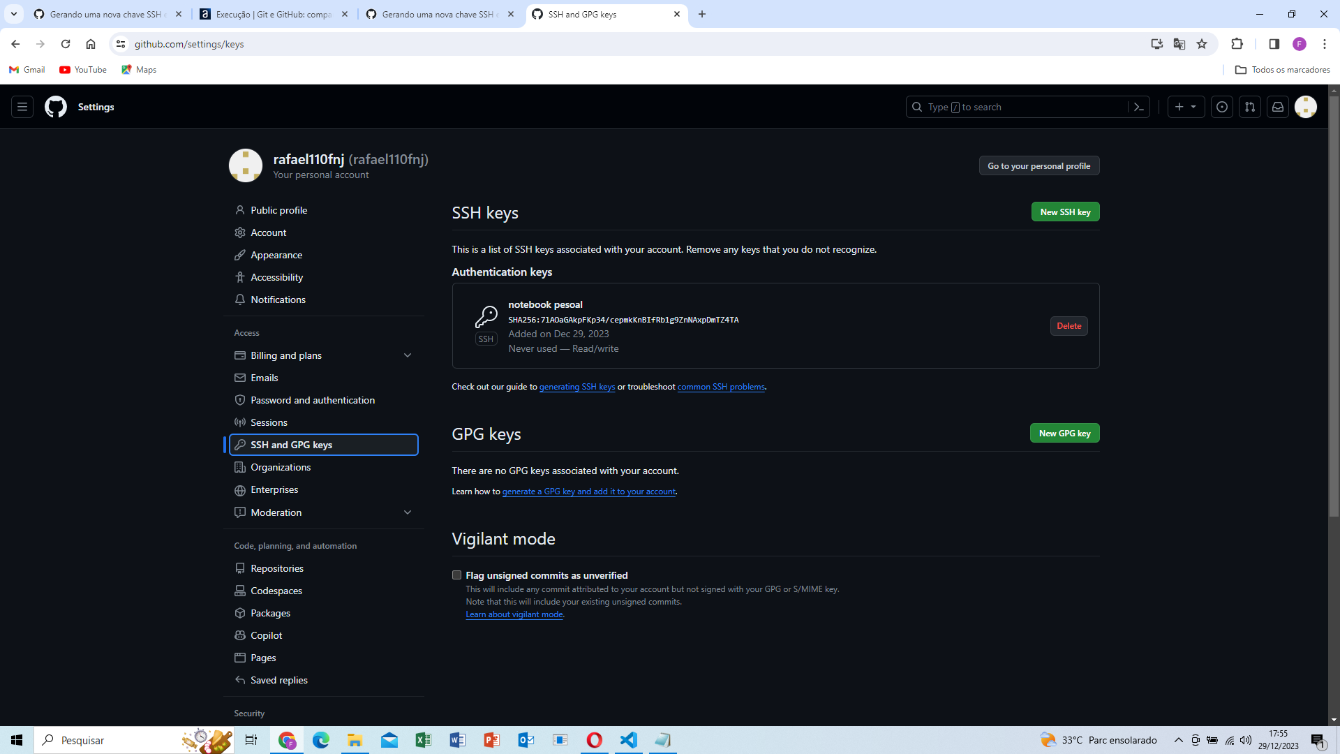Open Learn about vigilant mode link
The height and width of the screenshot is (754, 1340).
tap(514, 614)
